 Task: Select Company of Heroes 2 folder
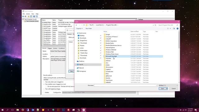[x=112, y=37]
